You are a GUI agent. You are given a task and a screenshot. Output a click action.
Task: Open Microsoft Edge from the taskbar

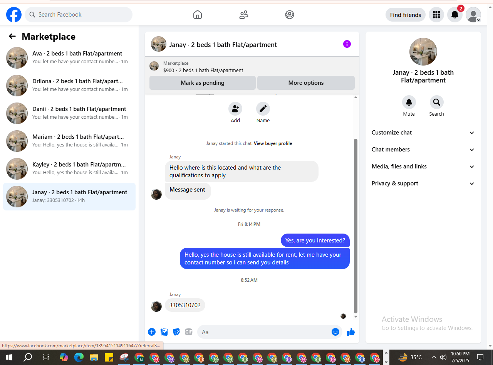(79, 357)
